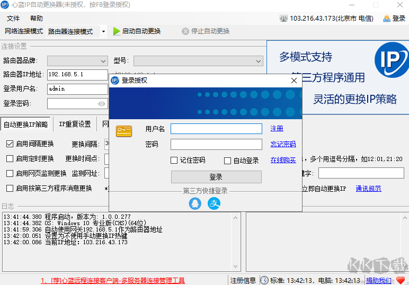Switch to the IP重复设置 tab
This screenshot has width=409, height=285.
(75, 124)
